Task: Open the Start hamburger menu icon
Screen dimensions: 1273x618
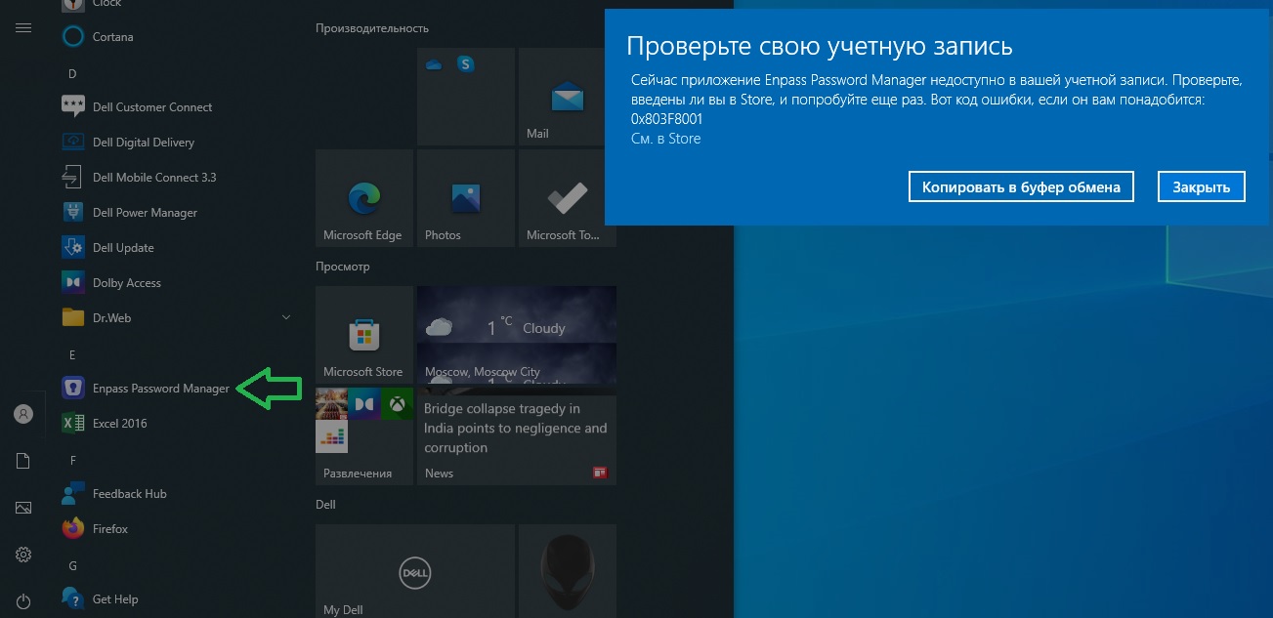Action: pos(23,28)
